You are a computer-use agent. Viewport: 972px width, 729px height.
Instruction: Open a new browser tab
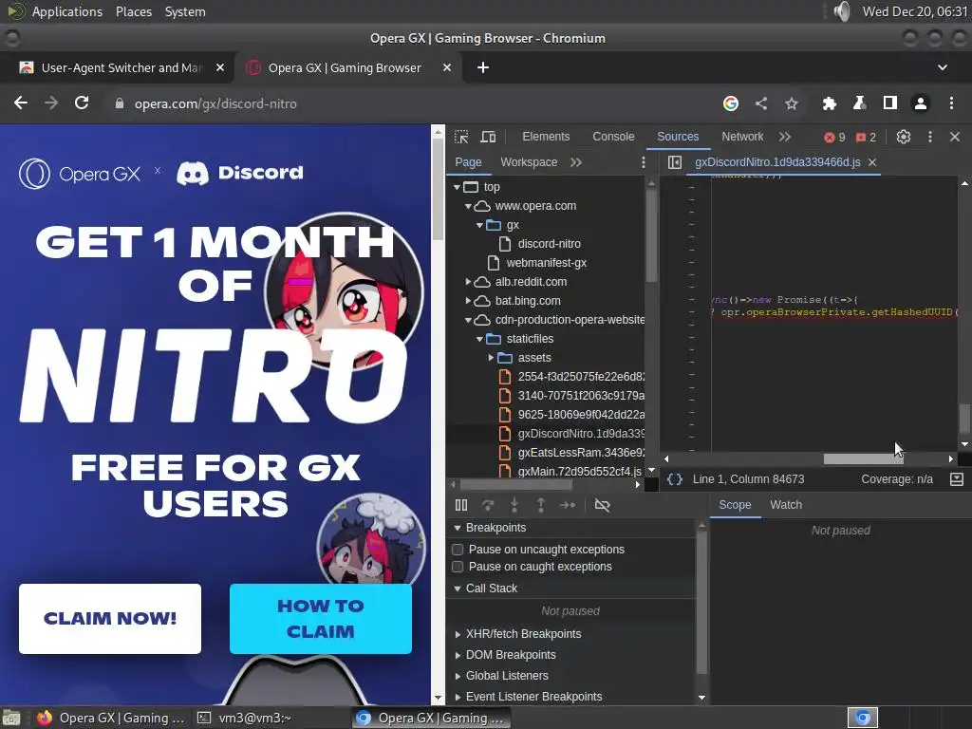click(x=483, y=67)
